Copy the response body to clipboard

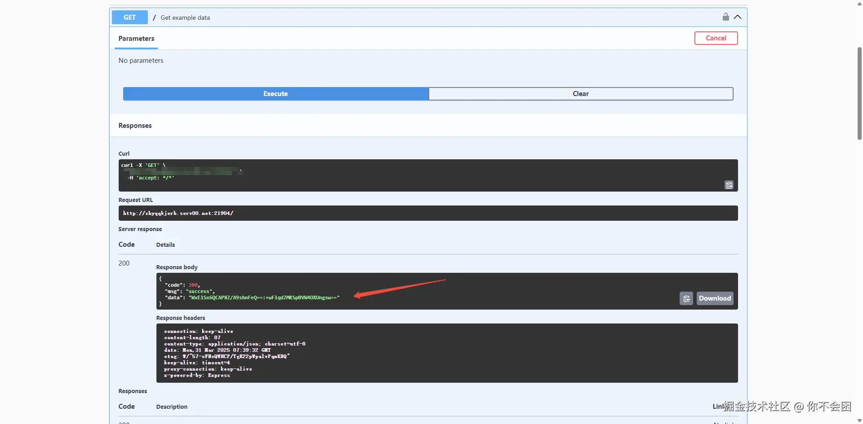[686, 298]
